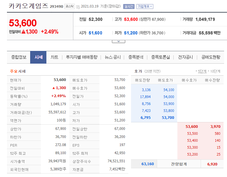
Task: Click the 매도호가 value 53,700 in 주요시세
Action: click(x=120, y=80)
